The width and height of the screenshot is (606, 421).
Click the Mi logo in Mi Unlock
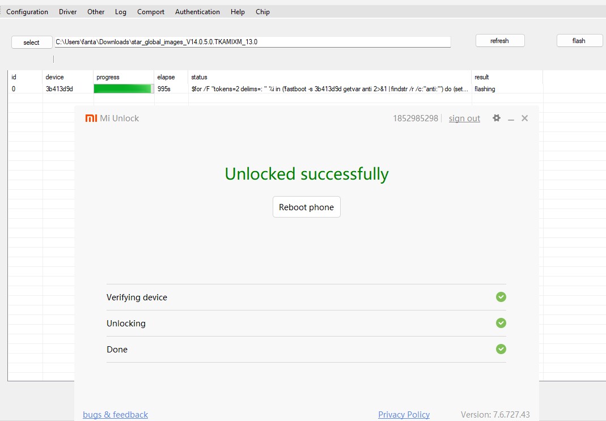pyautogui.click(x=91, y=118)
